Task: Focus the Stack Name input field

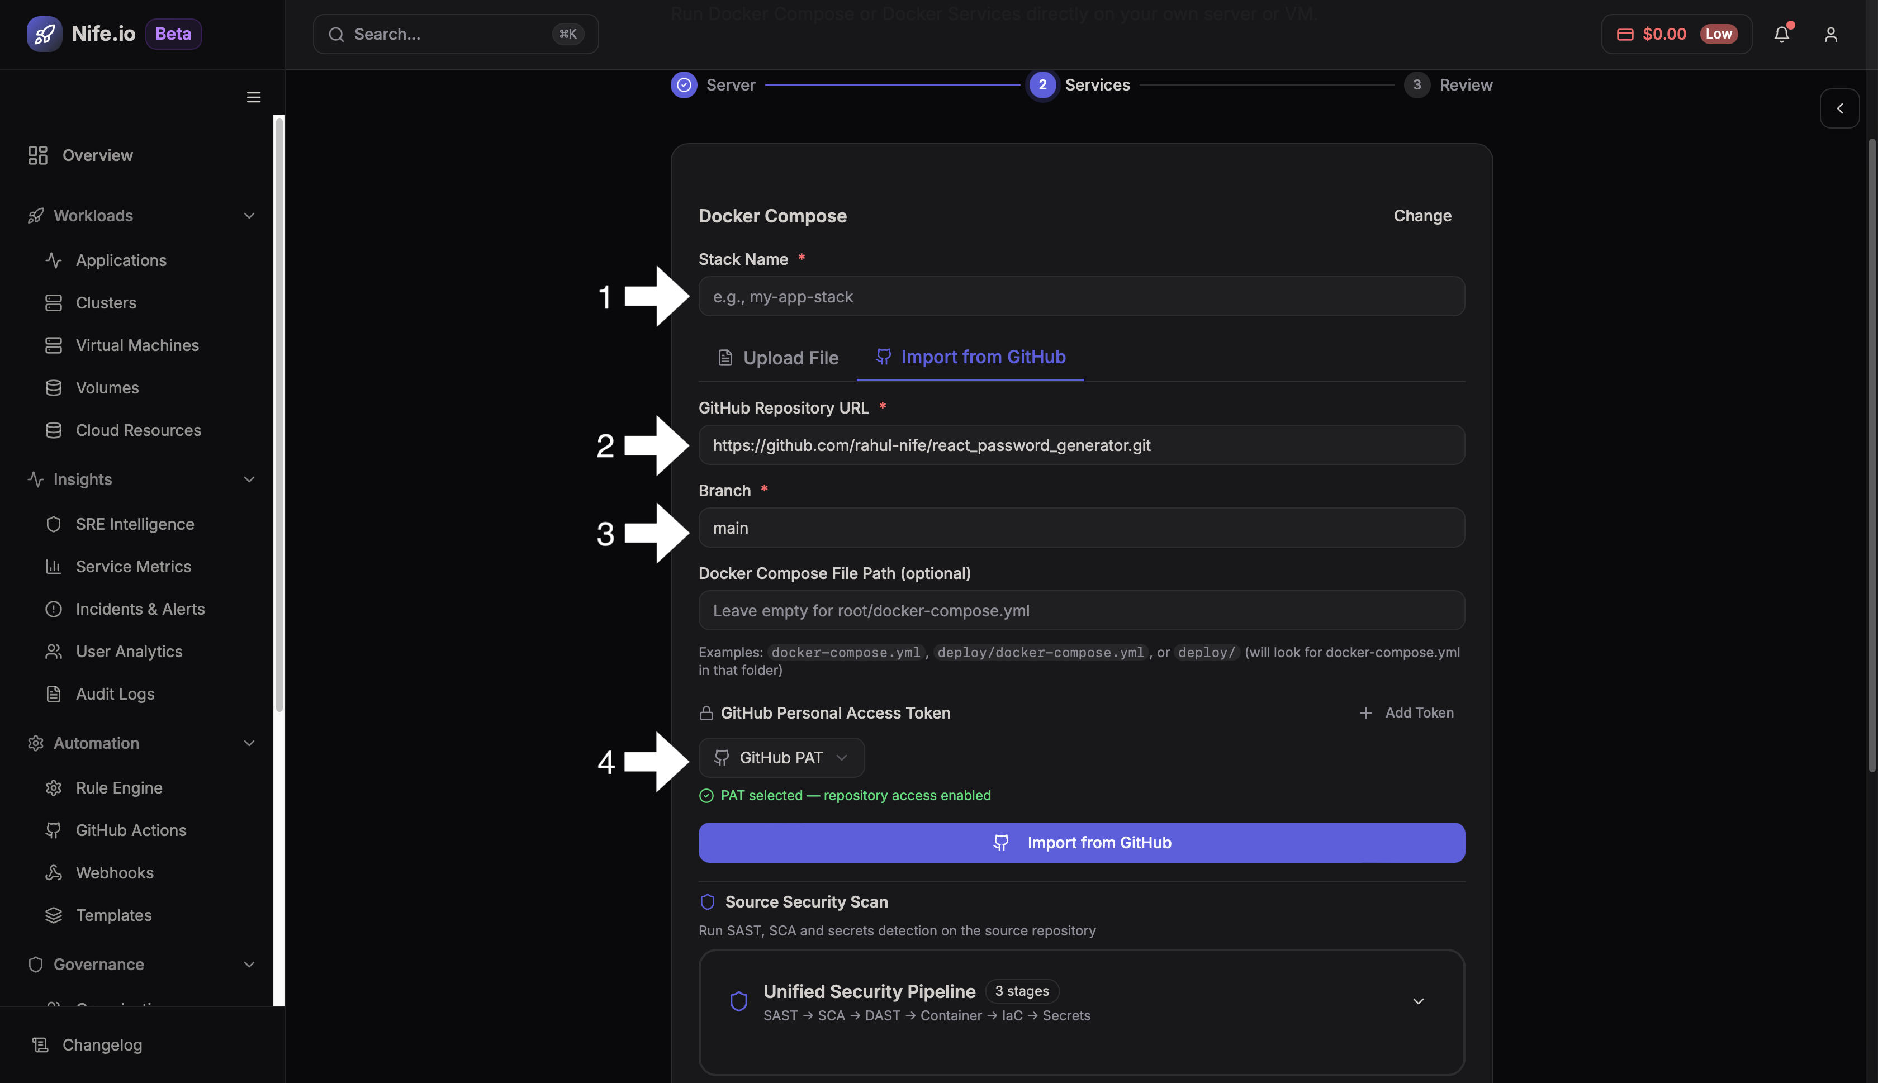Action: (1080, 296)
